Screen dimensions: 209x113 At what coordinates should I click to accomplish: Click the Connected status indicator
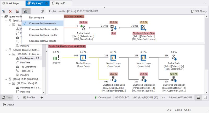103,98
